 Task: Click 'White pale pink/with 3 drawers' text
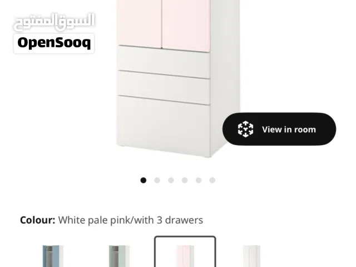point(131,220)
